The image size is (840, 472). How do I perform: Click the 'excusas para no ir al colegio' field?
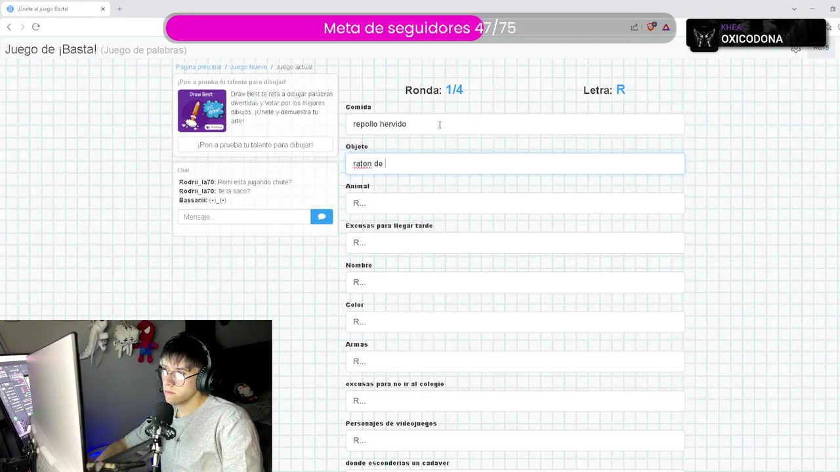tap(514, 401)
